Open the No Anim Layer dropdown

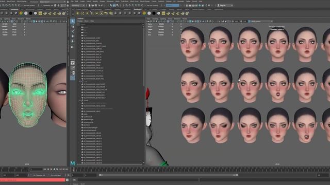coord(55,175)
